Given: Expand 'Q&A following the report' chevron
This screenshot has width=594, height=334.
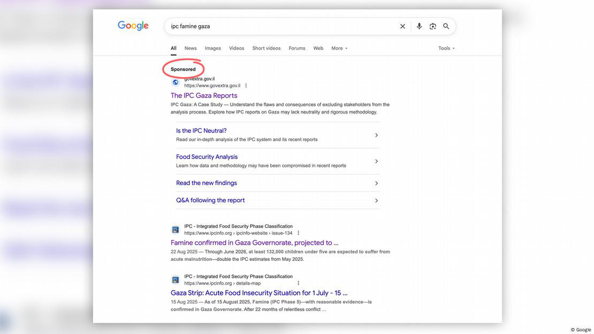Looking at the screenshot, I should tap(376, 201).
